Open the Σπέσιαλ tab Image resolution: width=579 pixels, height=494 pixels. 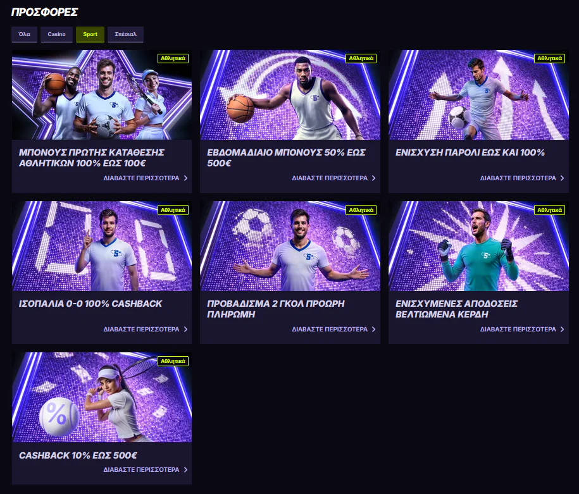click(x=125, y=34)
